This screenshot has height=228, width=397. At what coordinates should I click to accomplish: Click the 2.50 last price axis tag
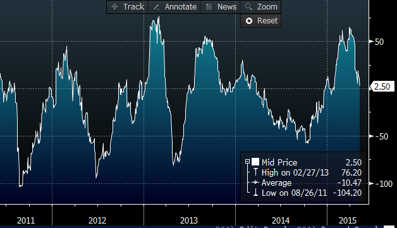click(382, 87)
